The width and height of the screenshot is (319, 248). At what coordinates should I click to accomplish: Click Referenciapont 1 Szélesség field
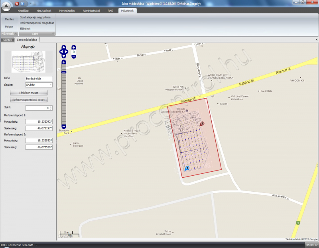coord(39,128)
